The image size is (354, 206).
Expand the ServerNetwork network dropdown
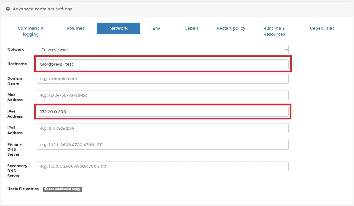pyautogui.click(x=162, y=50)
